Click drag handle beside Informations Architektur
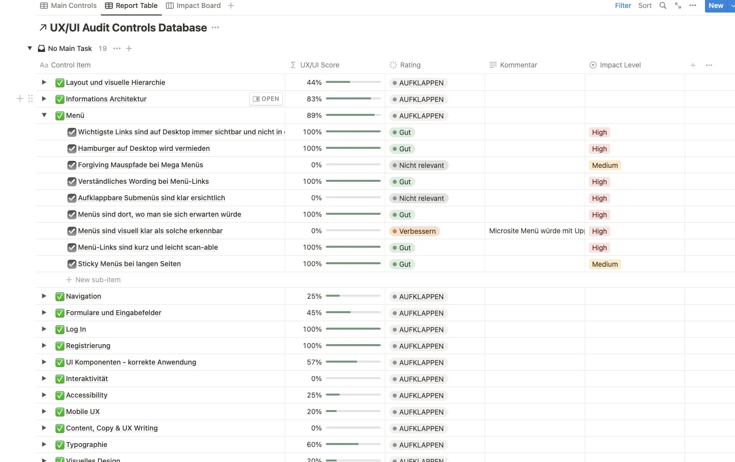735x462 pixels. point(30,99)
